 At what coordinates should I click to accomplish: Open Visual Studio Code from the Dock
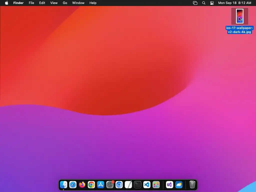pyautogui.click(x=147, y=185)
